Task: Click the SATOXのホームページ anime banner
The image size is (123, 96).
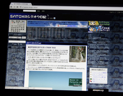Action: coord(99,29)
